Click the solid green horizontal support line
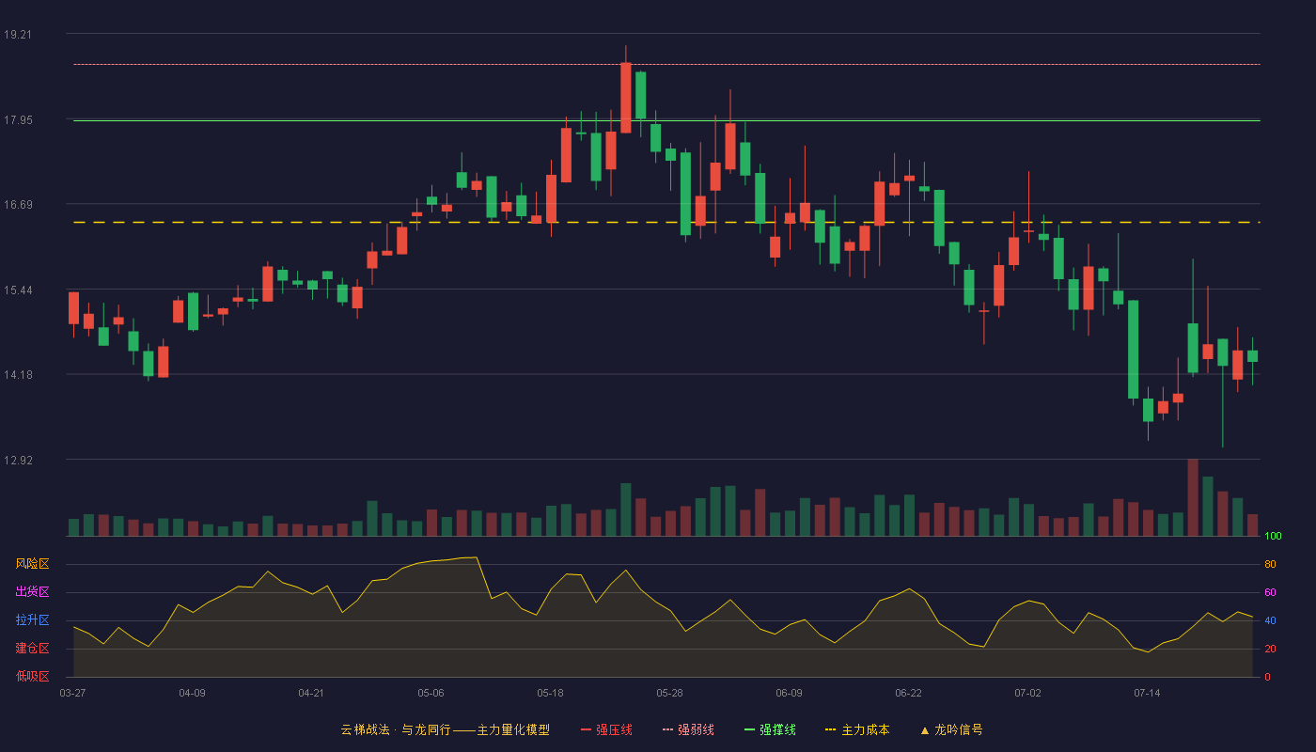Image resolution: width=1316 pixels, height=752 pixels. [x=666, y=120]
